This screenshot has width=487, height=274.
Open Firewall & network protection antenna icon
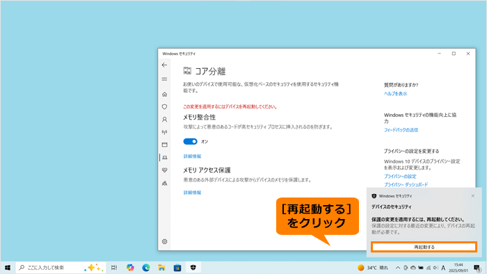165,132
